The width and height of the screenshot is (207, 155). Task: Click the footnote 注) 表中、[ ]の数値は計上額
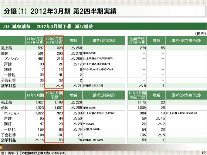pyautogui.click(x=33, y=153)
